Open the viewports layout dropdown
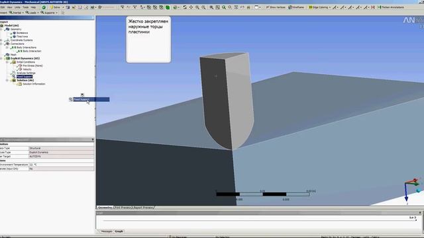This screenshot has height=238, width=424. 258,7
